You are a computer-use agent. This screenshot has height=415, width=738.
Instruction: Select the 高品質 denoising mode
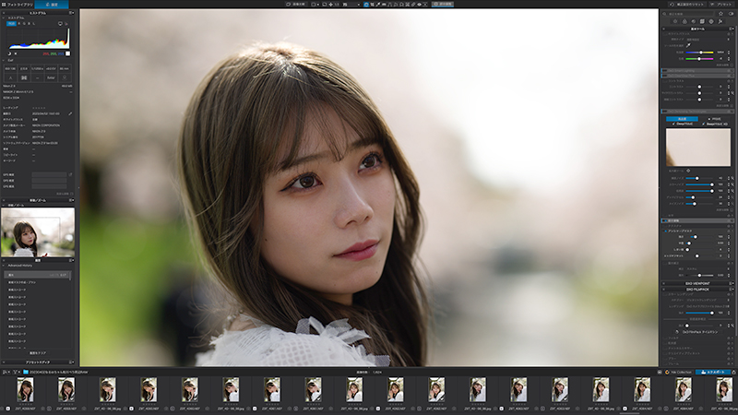682,119
